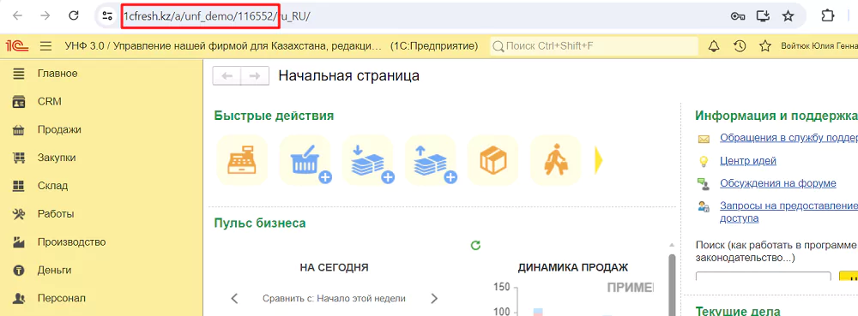Click the browser address bar URL
The image size is (858, 316).
pos(217,15)
